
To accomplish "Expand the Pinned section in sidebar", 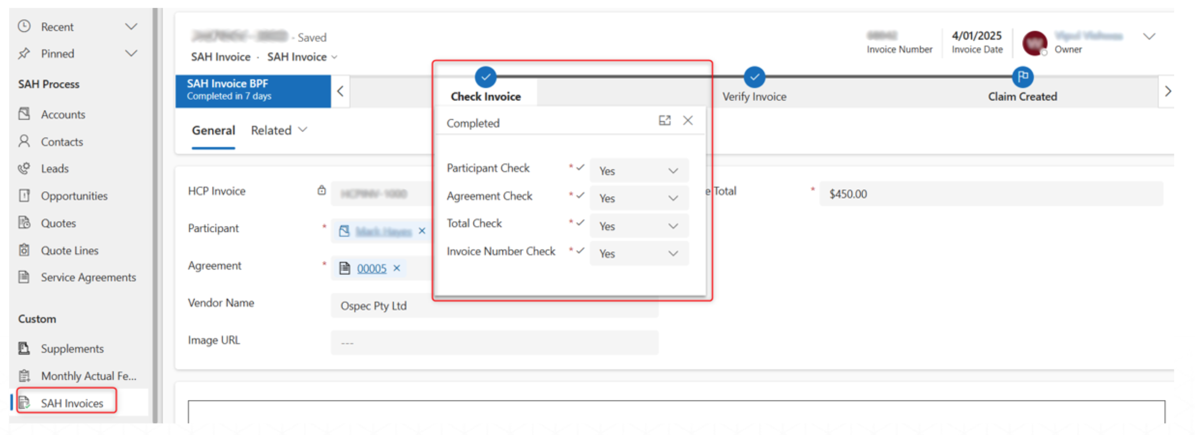I will pyautogui.click(x=131, y=54).
